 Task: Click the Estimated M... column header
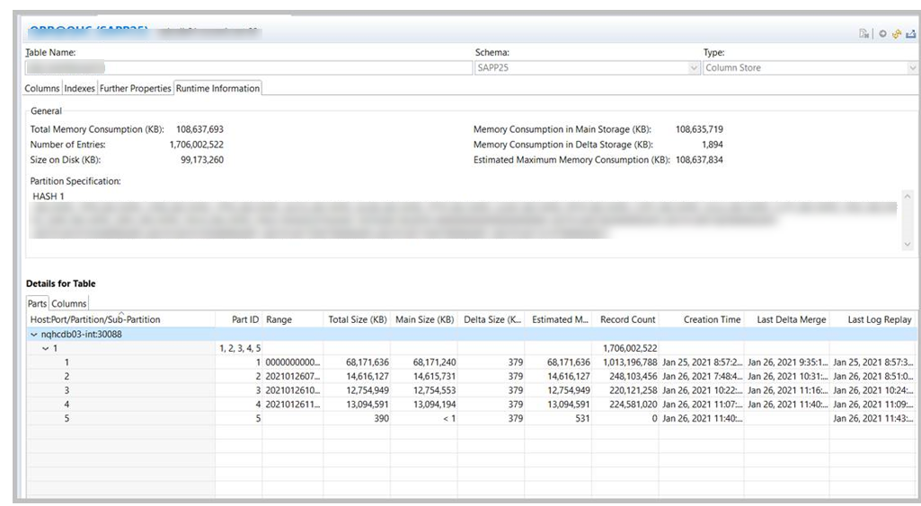560,319
